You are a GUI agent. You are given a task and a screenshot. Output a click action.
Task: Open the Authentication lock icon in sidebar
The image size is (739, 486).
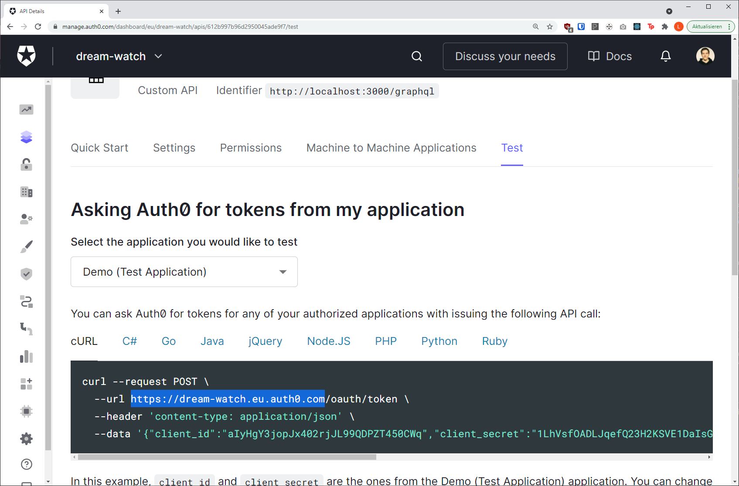click(26, 165)
